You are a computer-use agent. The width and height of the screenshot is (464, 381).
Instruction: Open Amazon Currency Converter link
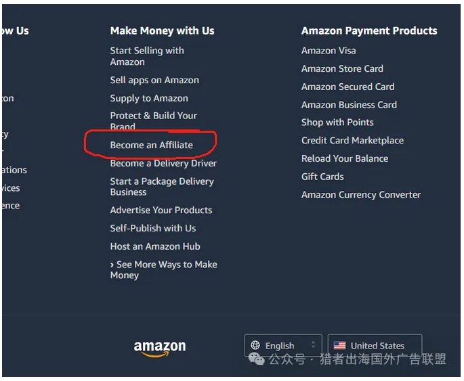tap(361, 195)
